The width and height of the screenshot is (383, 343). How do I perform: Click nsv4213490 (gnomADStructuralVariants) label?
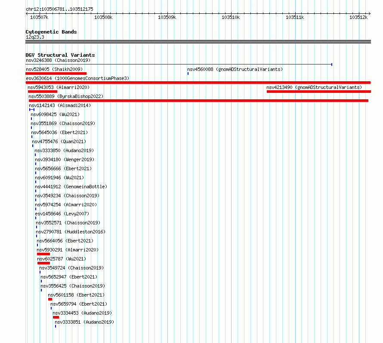click(x=314, y=87)
